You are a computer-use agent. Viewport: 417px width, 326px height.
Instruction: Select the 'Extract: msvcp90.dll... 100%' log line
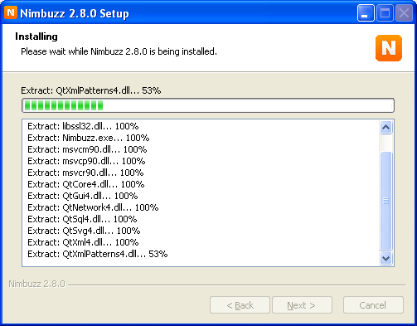86,161
